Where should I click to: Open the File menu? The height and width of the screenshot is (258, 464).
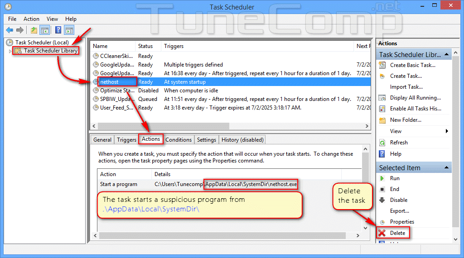(x=12, y=19)
